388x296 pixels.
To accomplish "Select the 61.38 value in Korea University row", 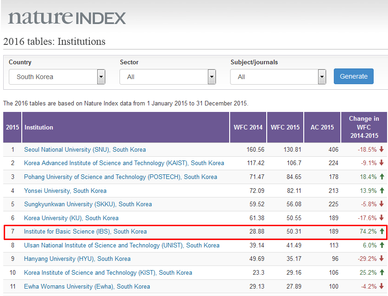I will point(257,218).
